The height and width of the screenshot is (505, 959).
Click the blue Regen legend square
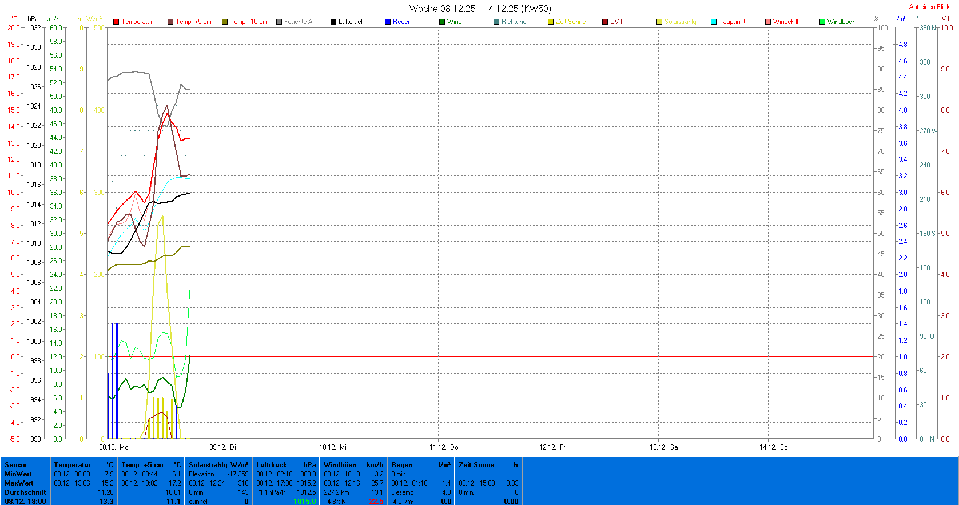point(388,22)
